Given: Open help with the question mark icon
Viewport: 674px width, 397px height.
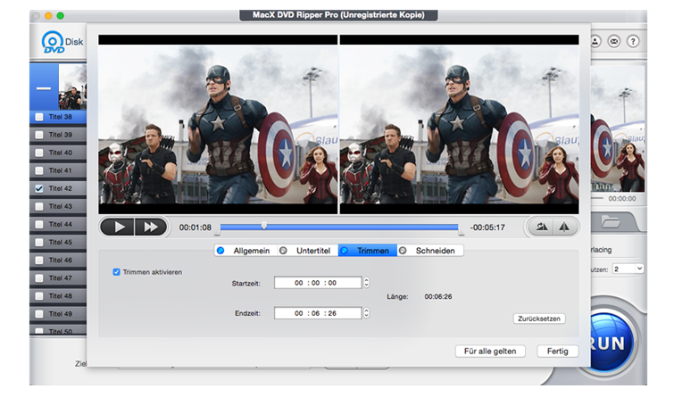Looking at the screenshot, I should pyautogui.click(x=633, y=42).
